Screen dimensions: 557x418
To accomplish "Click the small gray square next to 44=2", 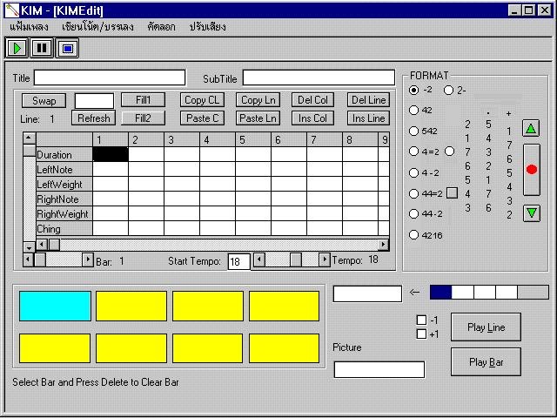I will click(452, 192).
